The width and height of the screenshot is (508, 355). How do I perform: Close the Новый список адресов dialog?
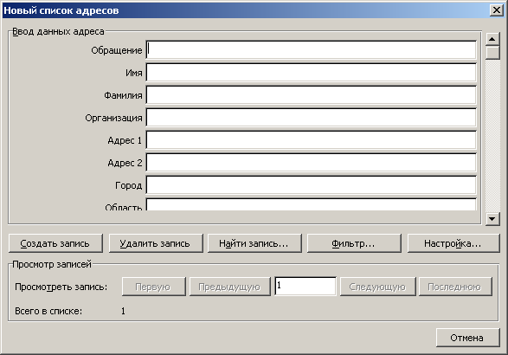(497, 10)
